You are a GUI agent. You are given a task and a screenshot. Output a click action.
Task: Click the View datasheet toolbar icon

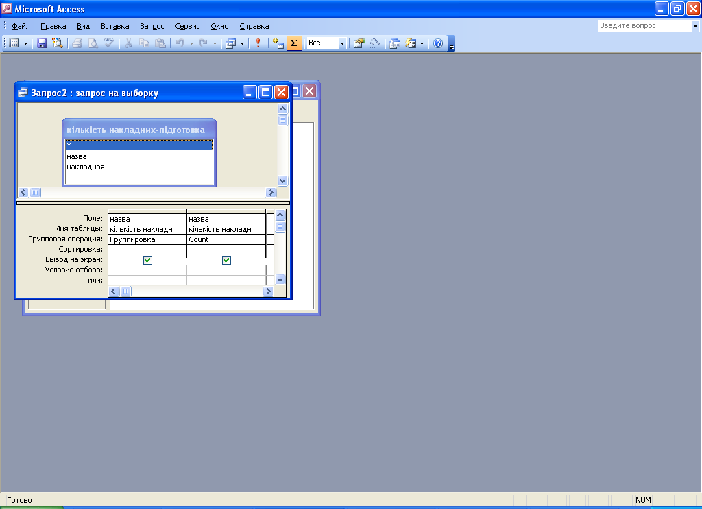[x=14, y=43]
